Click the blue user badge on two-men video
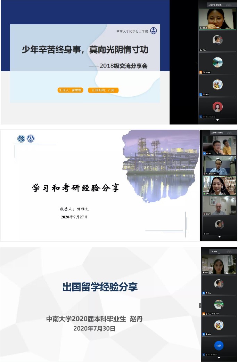This screenshot has height=362, width=238. click(205, 153)
